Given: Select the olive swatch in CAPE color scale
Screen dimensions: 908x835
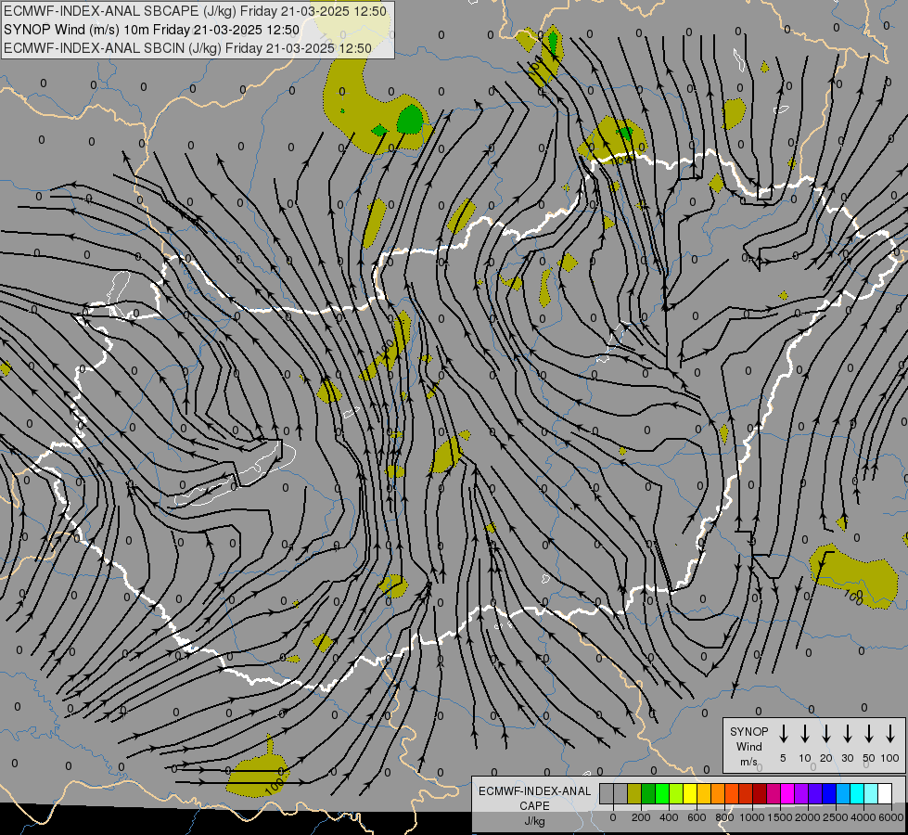Looking at the screenshot, I should pyautogui.click(x=634, y=794).
